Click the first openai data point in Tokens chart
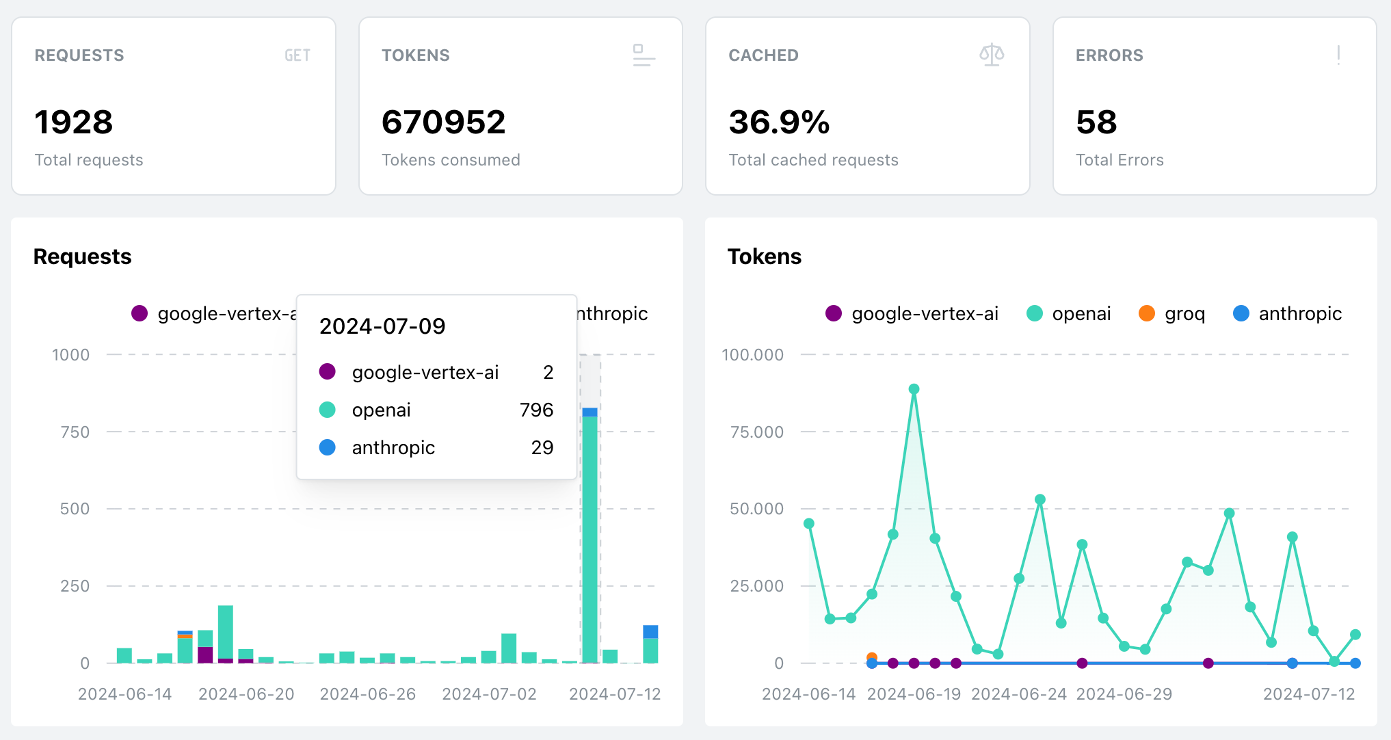The height and width of the screenshot is (740, 1391). click(x=809, y=524)
